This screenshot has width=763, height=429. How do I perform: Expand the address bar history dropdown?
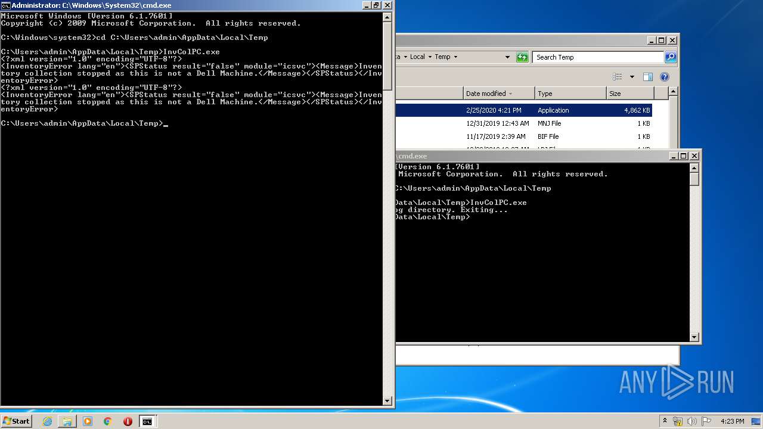click(507, 57)
